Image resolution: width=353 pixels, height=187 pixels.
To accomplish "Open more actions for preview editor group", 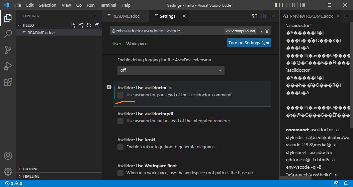I will click(345, 16).
